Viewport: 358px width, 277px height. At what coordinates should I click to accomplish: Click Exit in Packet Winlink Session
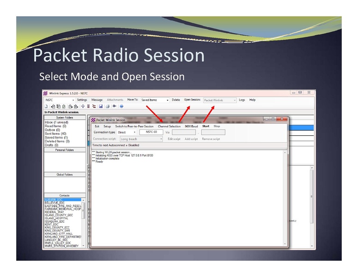coord(97,126)
